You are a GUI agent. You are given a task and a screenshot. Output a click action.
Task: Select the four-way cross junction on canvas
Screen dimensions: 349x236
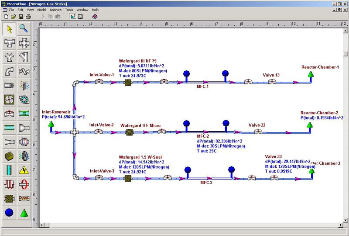[x=74, y=133]
